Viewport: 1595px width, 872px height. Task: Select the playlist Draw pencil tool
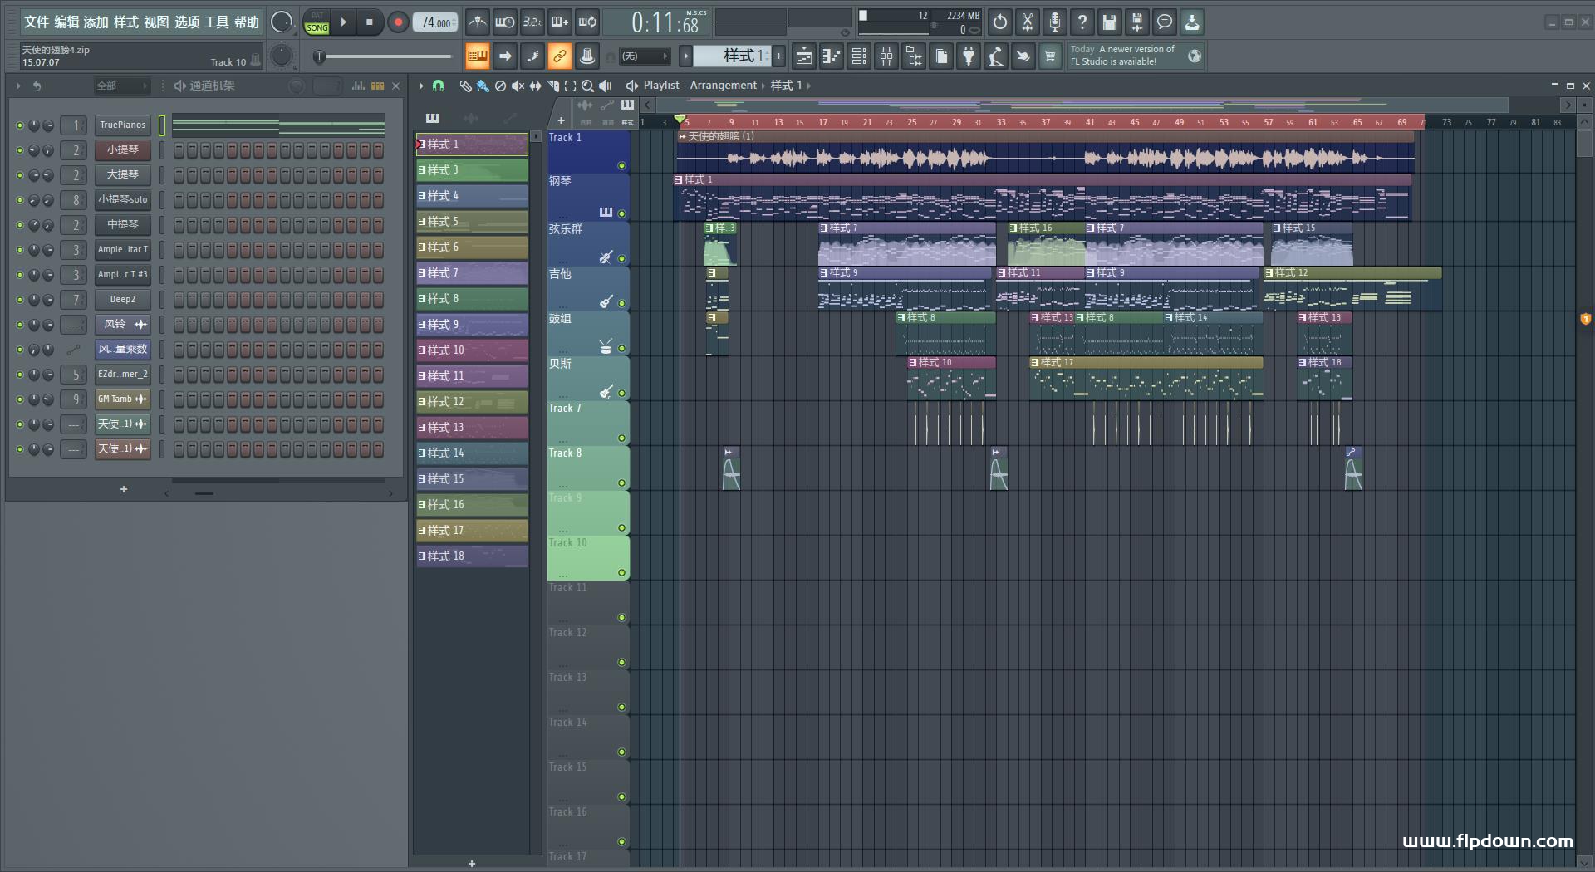click(465, 86)
